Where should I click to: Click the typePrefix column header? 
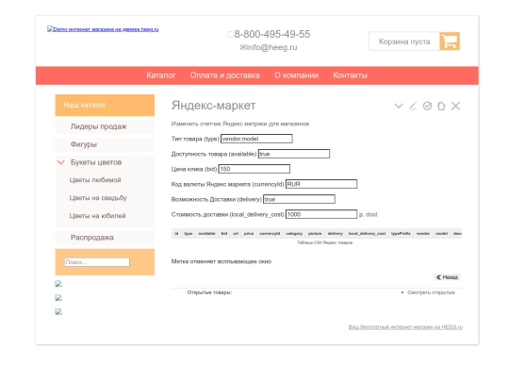click(401, 234)
